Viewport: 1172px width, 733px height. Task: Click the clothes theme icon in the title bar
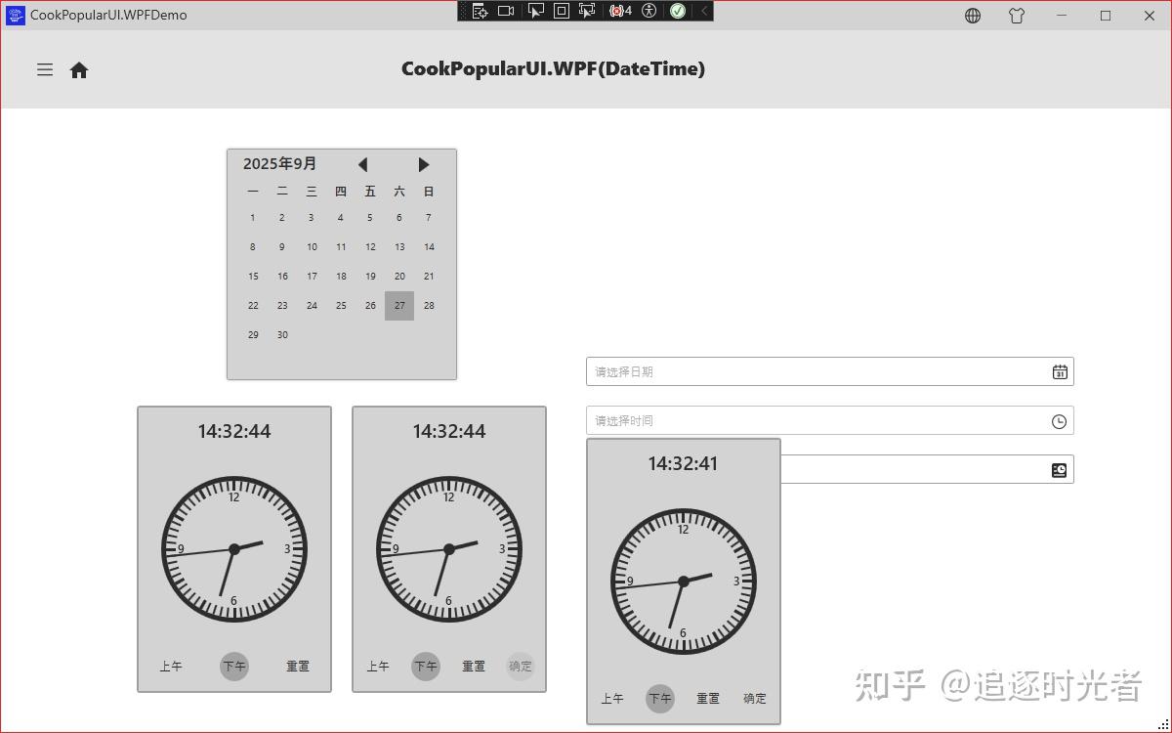(x=1017, y=16)
